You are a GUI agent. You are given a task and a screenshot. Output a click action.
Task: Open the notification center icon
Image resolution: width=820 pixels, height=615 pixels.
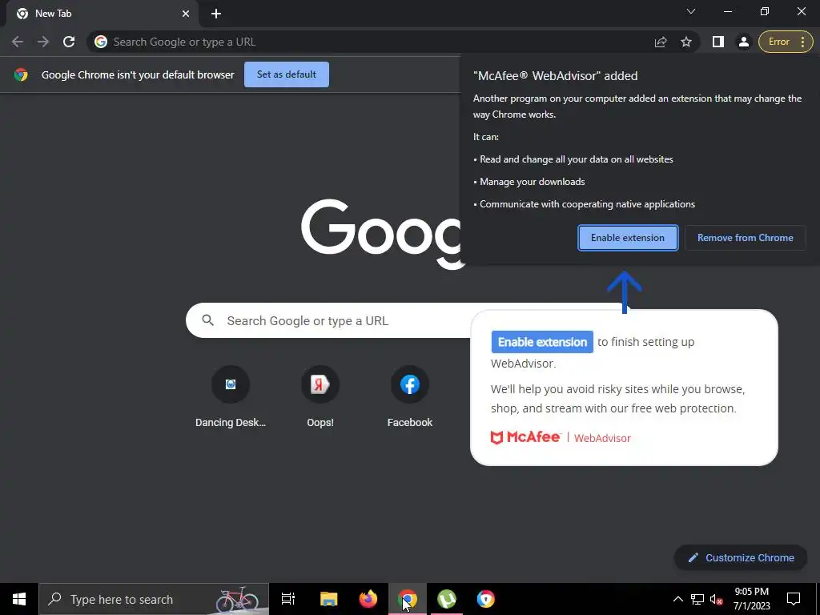coord(794,599)
